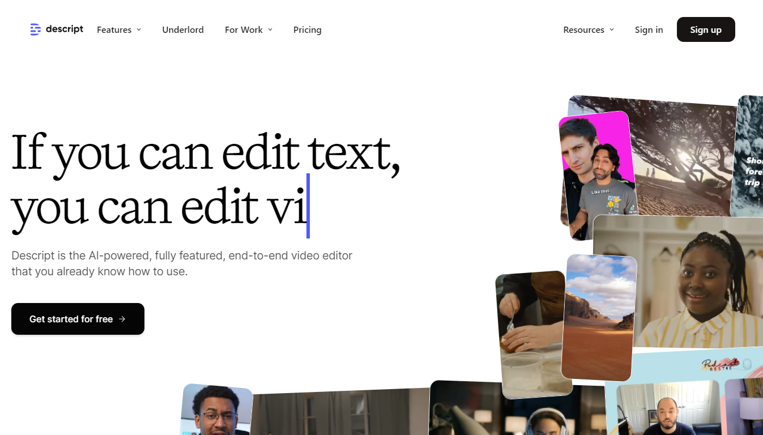This screenshot has width=763, height=435.
Task: Click the Descript logo icon
Action: click(36, 29)
